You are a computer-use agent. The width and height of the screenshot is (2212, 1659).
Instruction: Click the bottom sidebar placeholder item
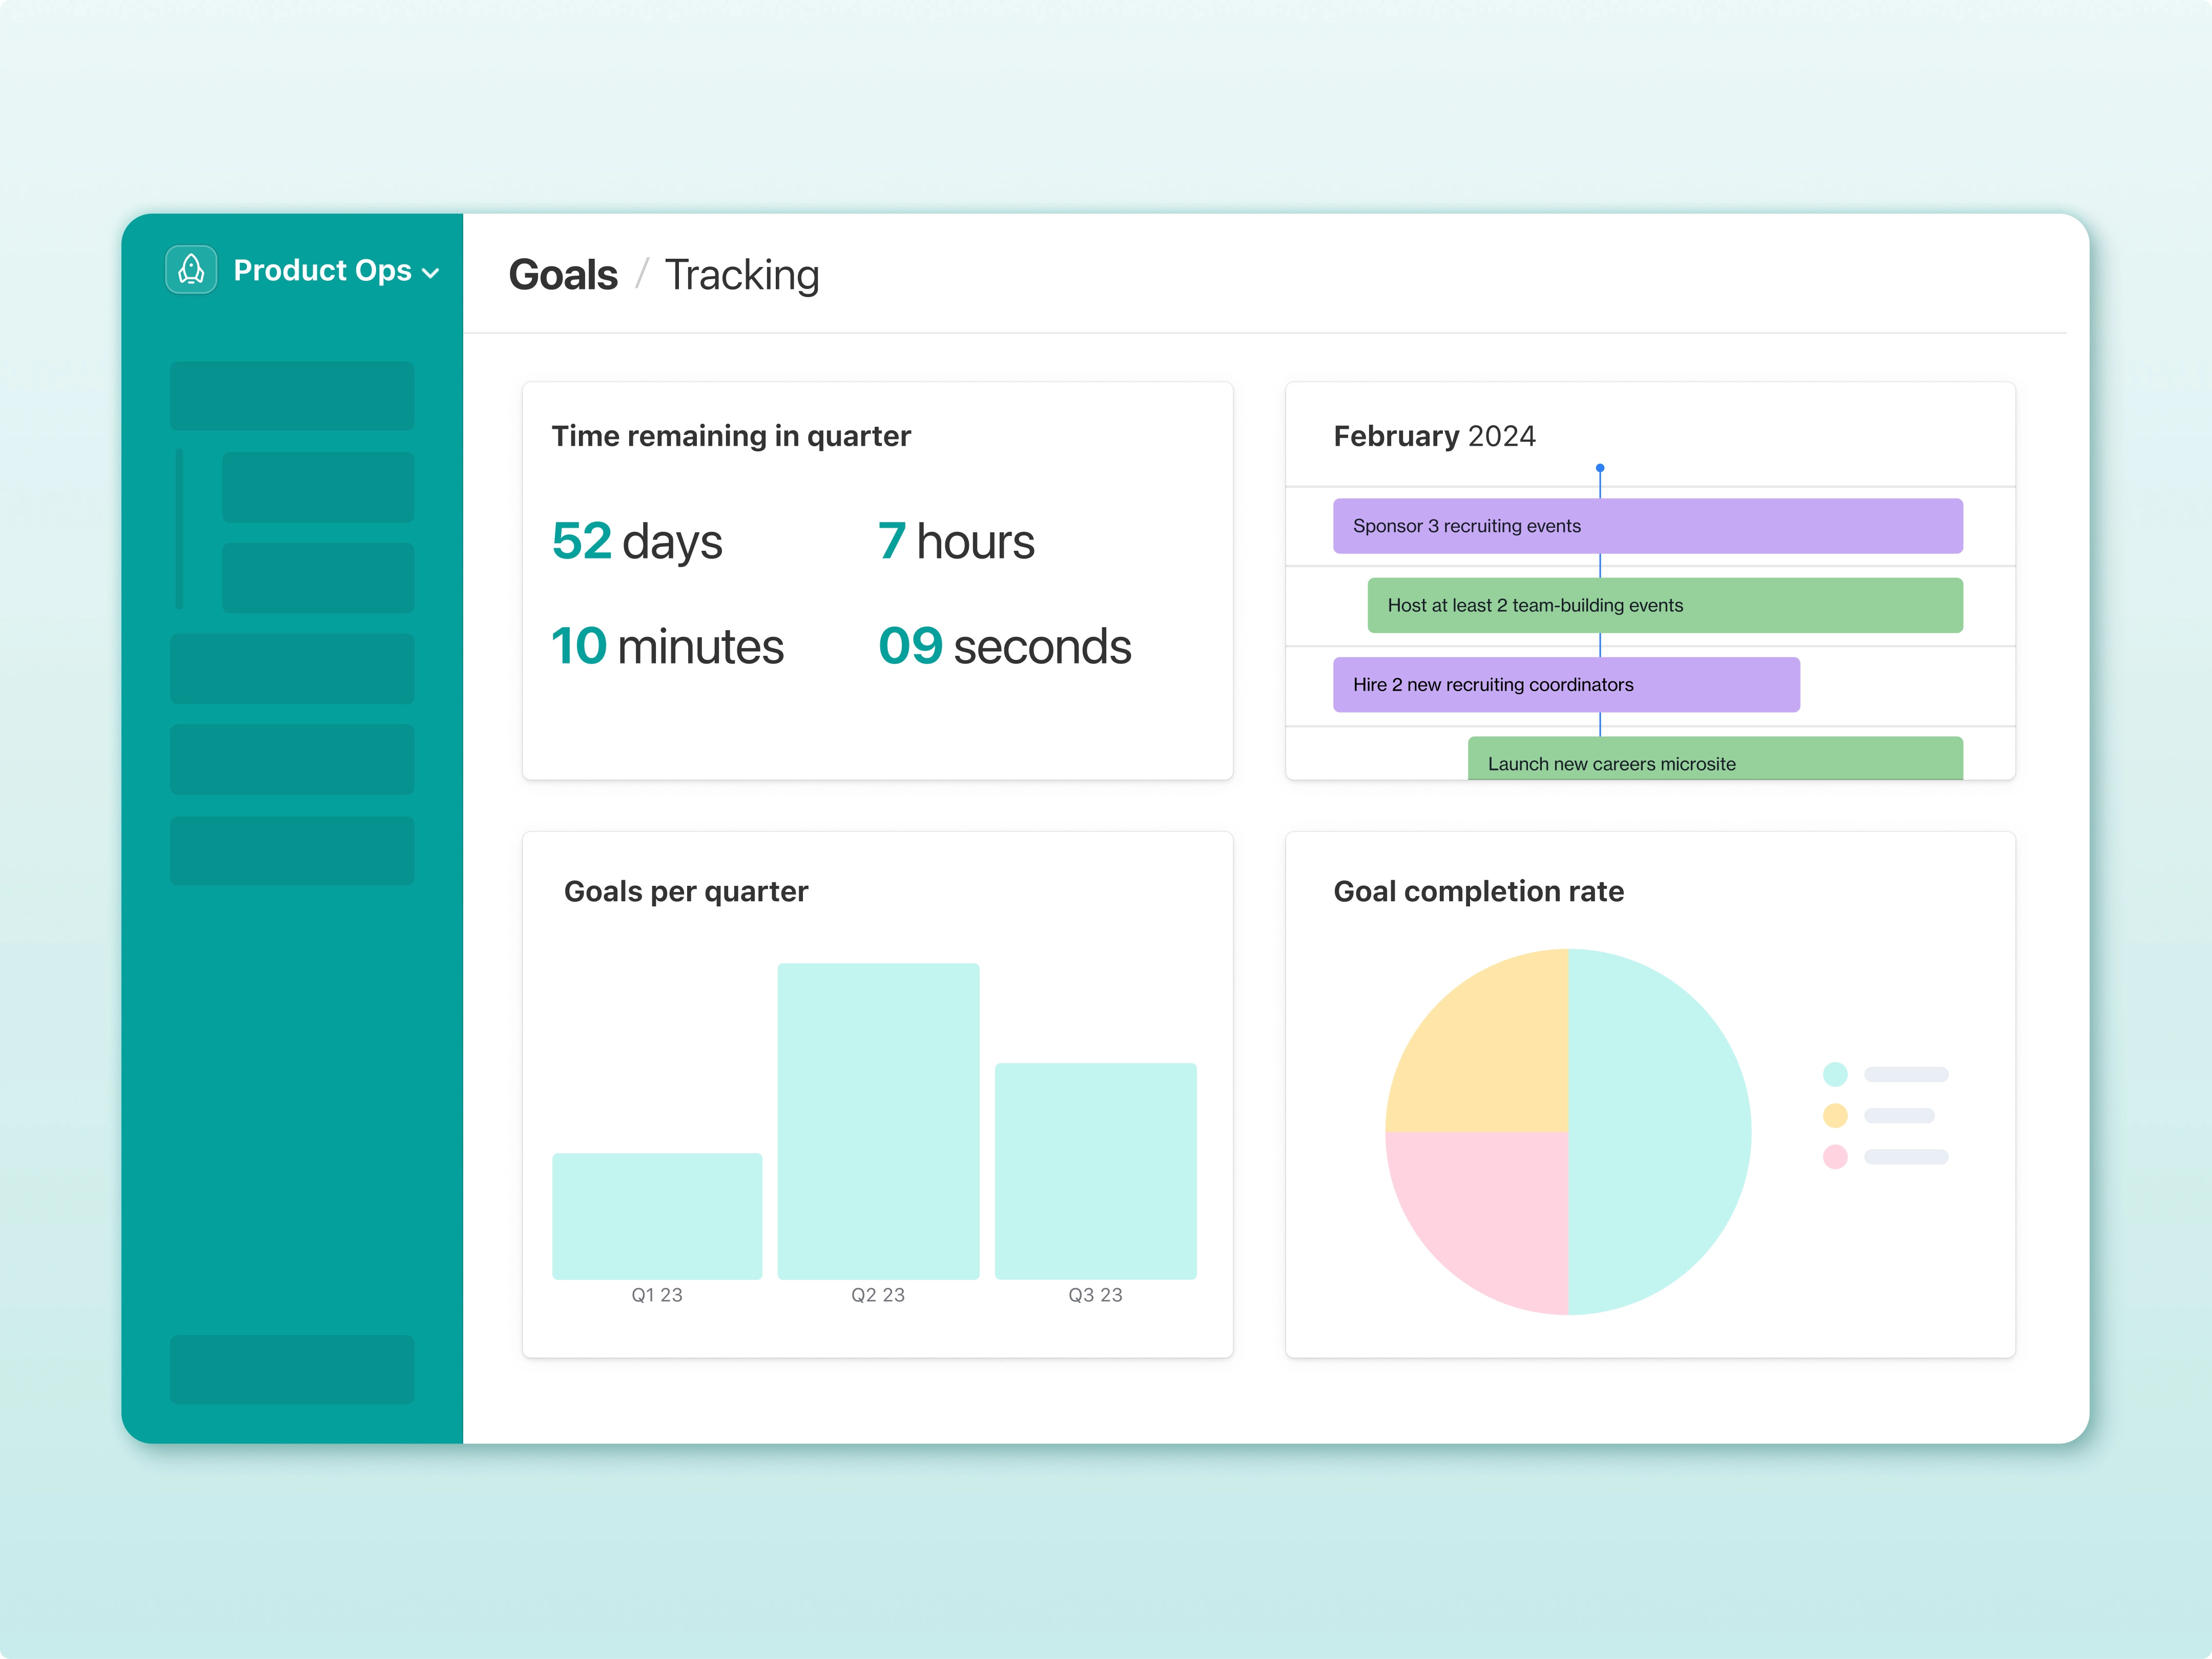pos(292,1369)
